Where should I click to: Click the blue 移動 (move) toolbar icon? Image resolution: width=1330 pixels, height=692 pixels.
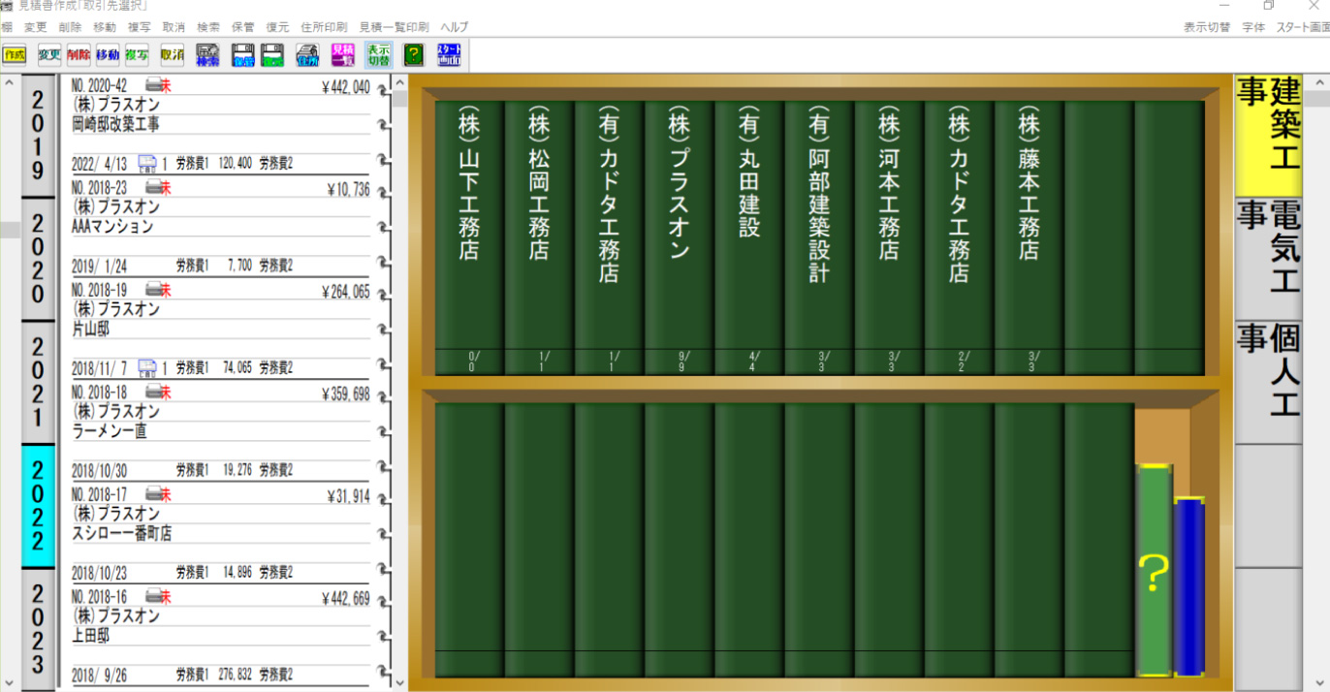pos(108,55)
